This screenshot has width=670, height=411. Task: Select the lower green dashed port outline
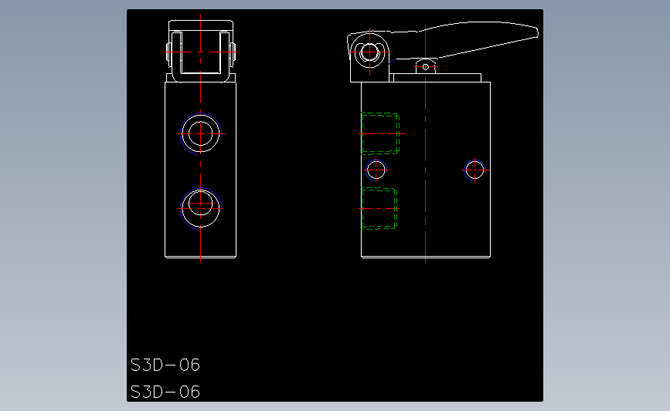pyautogui.click(x=379, y=208)
